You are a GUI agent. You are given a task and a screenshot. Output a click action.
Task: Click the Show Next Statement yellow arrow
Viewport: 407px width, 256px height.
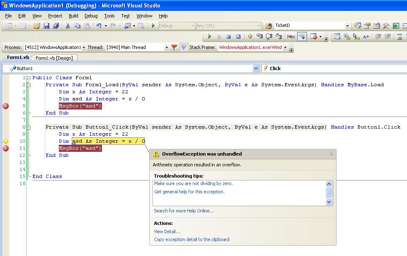tap(250, 37)
